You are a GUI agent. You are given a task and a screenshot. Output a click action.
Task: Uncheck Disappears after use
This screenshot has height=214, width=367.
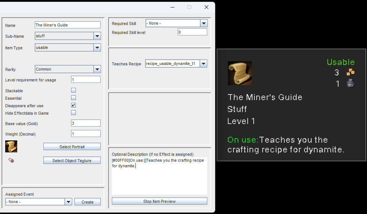74,105
